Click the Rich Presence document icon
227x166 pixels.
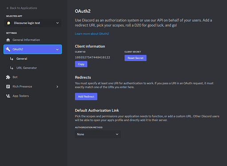click(8, 86)
